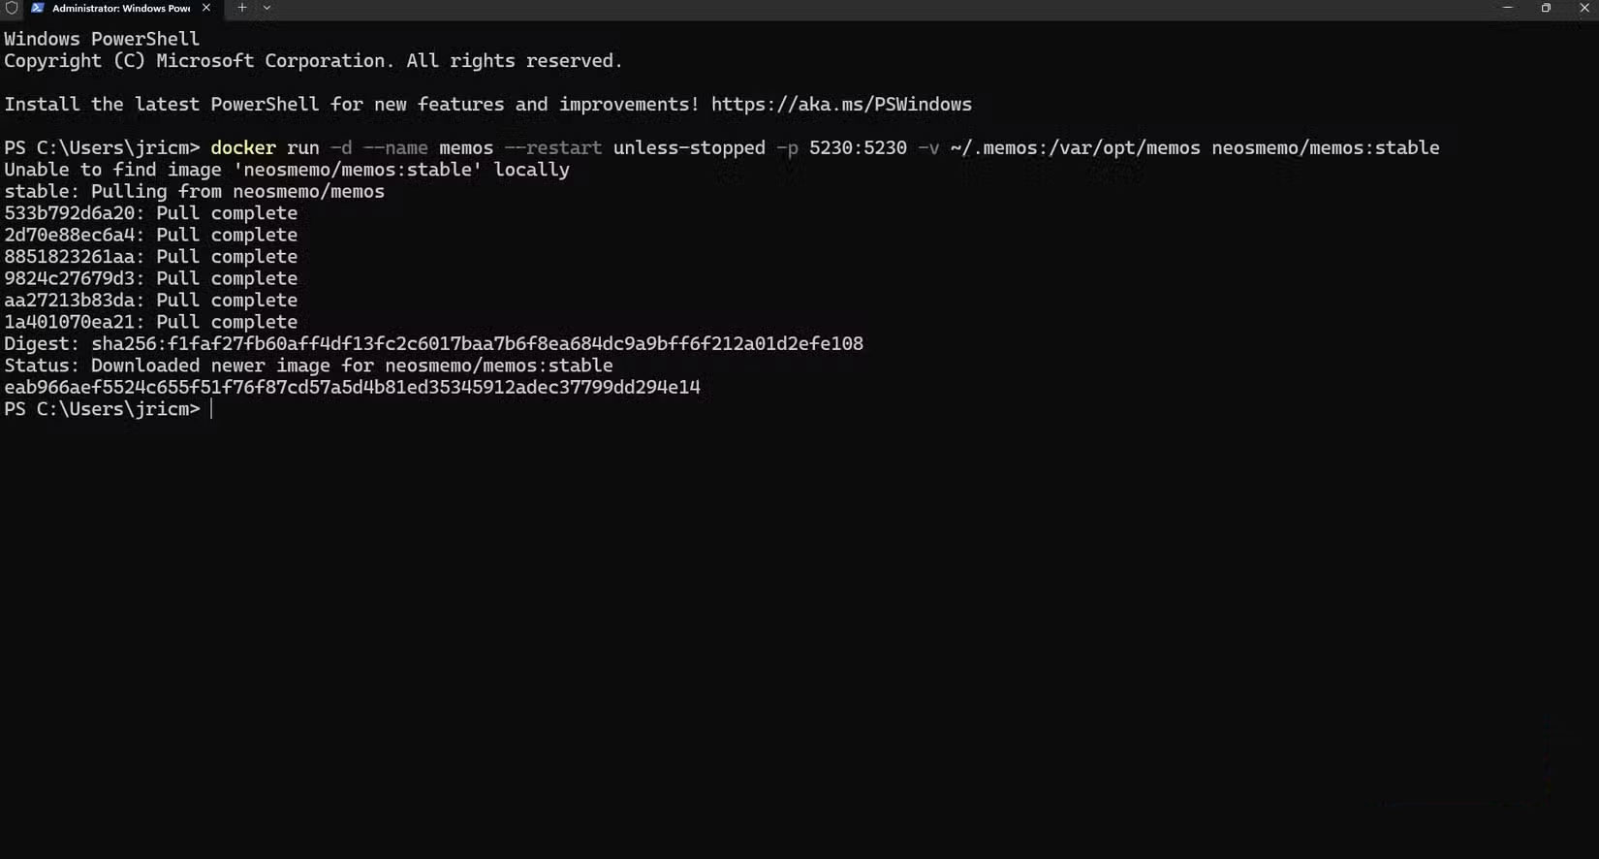Select the Administrator: Windows PowerShell tab

[120, 8]
